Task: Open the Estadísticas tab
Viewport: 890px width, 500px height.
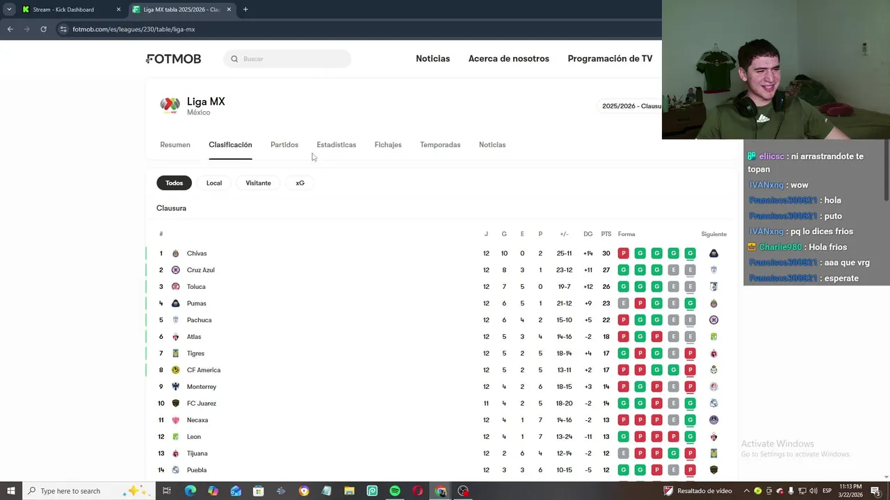Action: [337, 144]
